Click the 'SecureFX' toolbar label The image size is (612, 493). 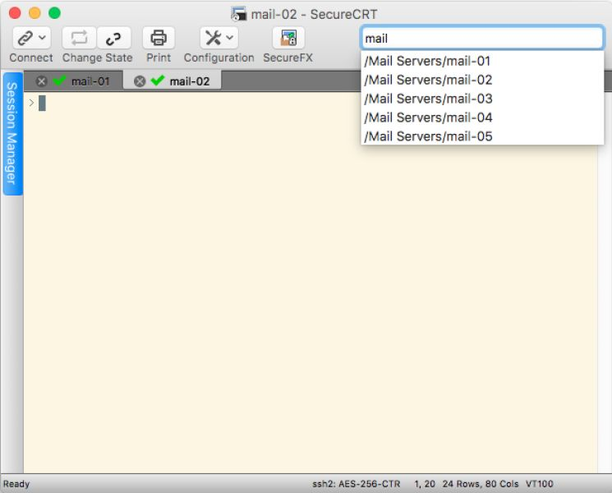point(288,58)
